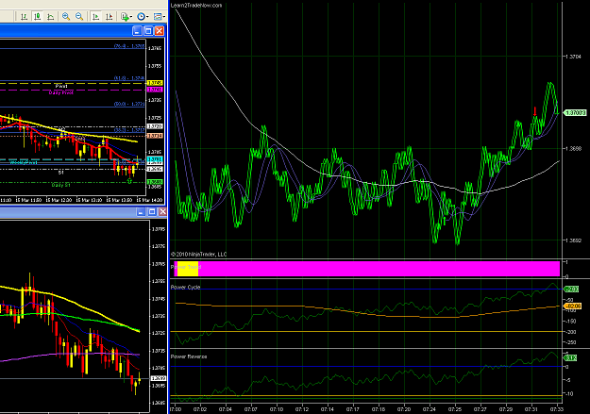590x414 pixels.
Task: Click the magenta 'Daily Pivot' label
Action: click(61, 92)
